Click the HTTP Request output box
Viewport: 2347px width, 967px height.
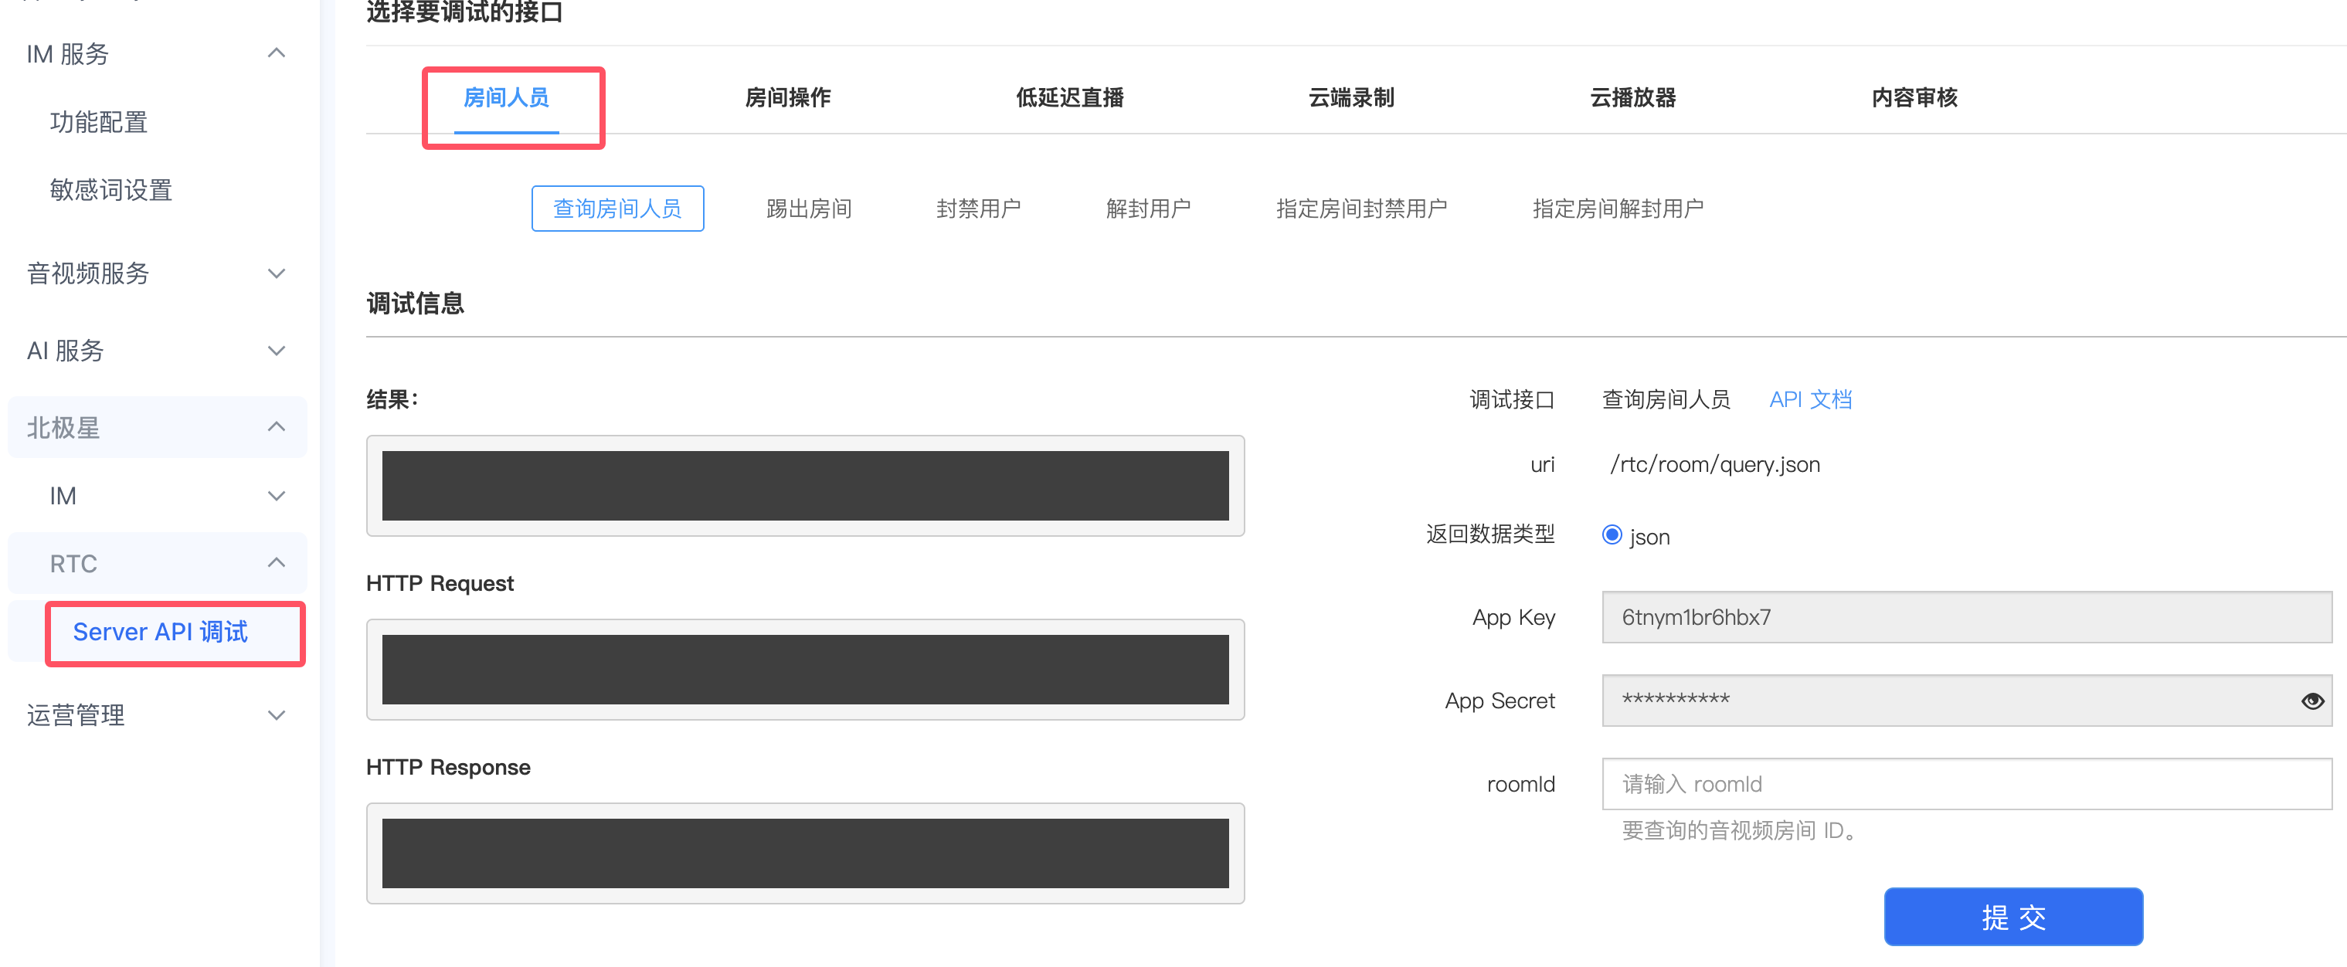(806, 669)
